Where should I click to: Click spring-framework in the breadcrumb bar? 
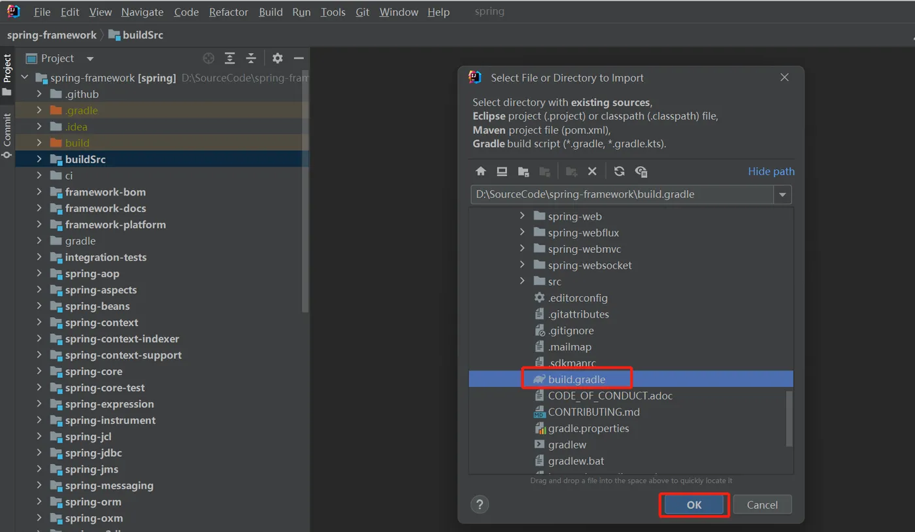click(x=52, y=35)
